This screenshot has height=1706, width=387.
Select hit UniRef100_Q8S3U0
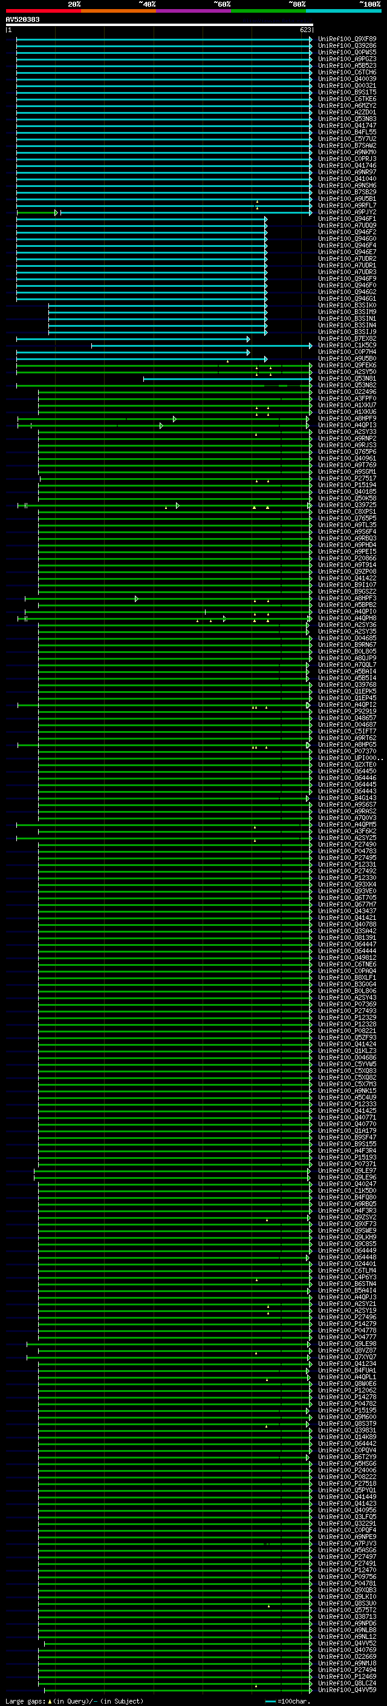347,1603
